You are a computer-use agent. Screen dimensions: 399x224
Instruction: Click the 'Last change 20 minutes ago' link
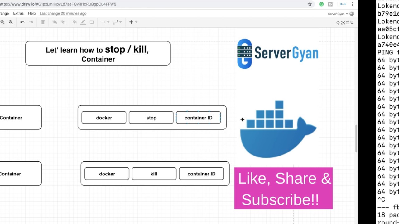(x=63, y=13)
